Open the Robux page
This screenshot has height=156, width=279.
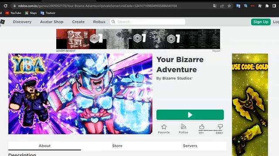pyautogui.click(x=99, y=22)
